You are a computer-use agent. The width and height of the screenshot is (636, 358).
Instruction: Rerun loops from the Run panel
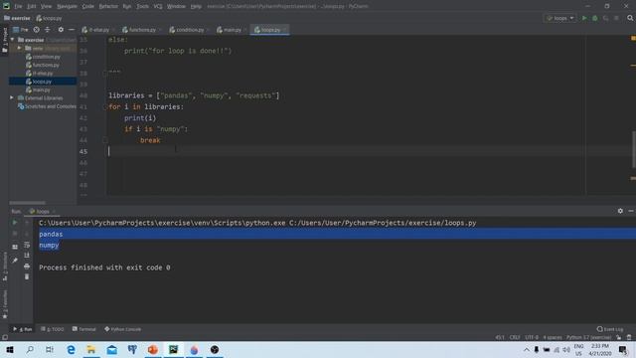[x=15, y=223]
